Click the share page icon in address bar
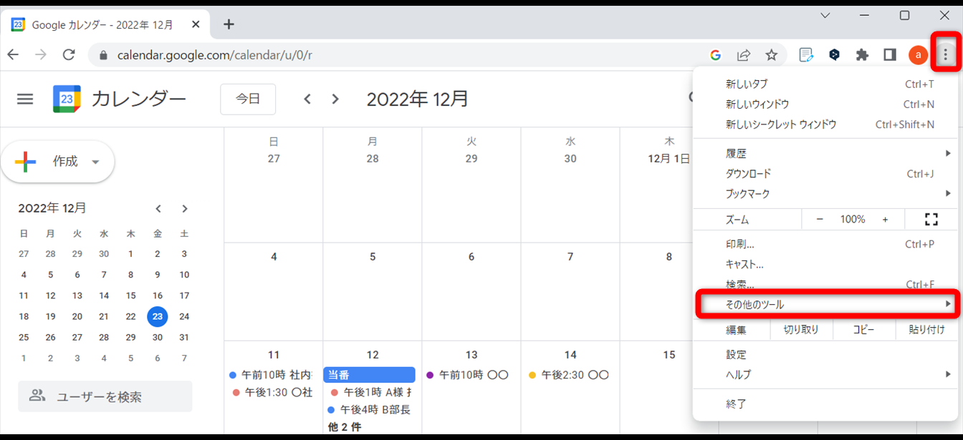The height and width of the screenshot is (440, 963). (744, 55)
